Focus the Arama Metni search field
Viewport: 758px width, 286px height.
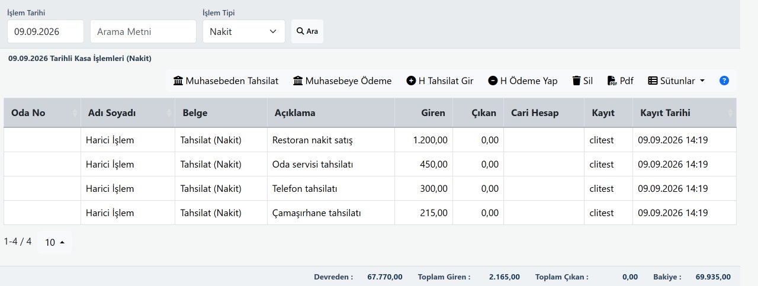coord(143,31)
